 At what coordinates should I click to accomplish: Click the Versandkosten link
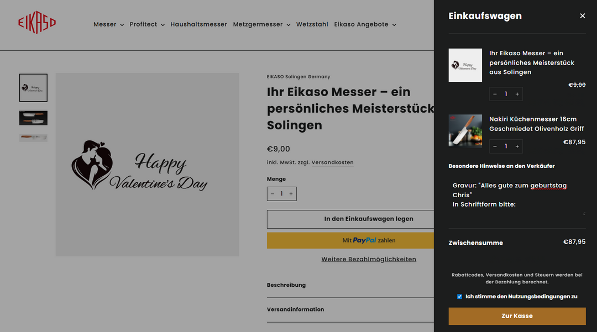point(332,162)
